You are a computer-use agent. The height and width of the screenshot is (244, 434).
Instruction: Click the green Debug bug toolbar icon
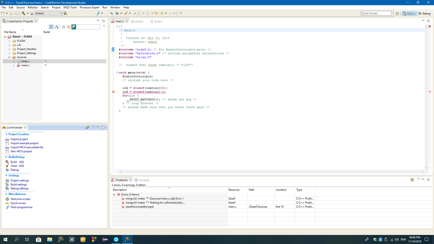tap(117, 13)
